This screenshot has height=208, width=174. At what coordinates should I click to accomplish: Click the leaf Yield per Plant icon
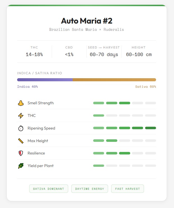20,166
